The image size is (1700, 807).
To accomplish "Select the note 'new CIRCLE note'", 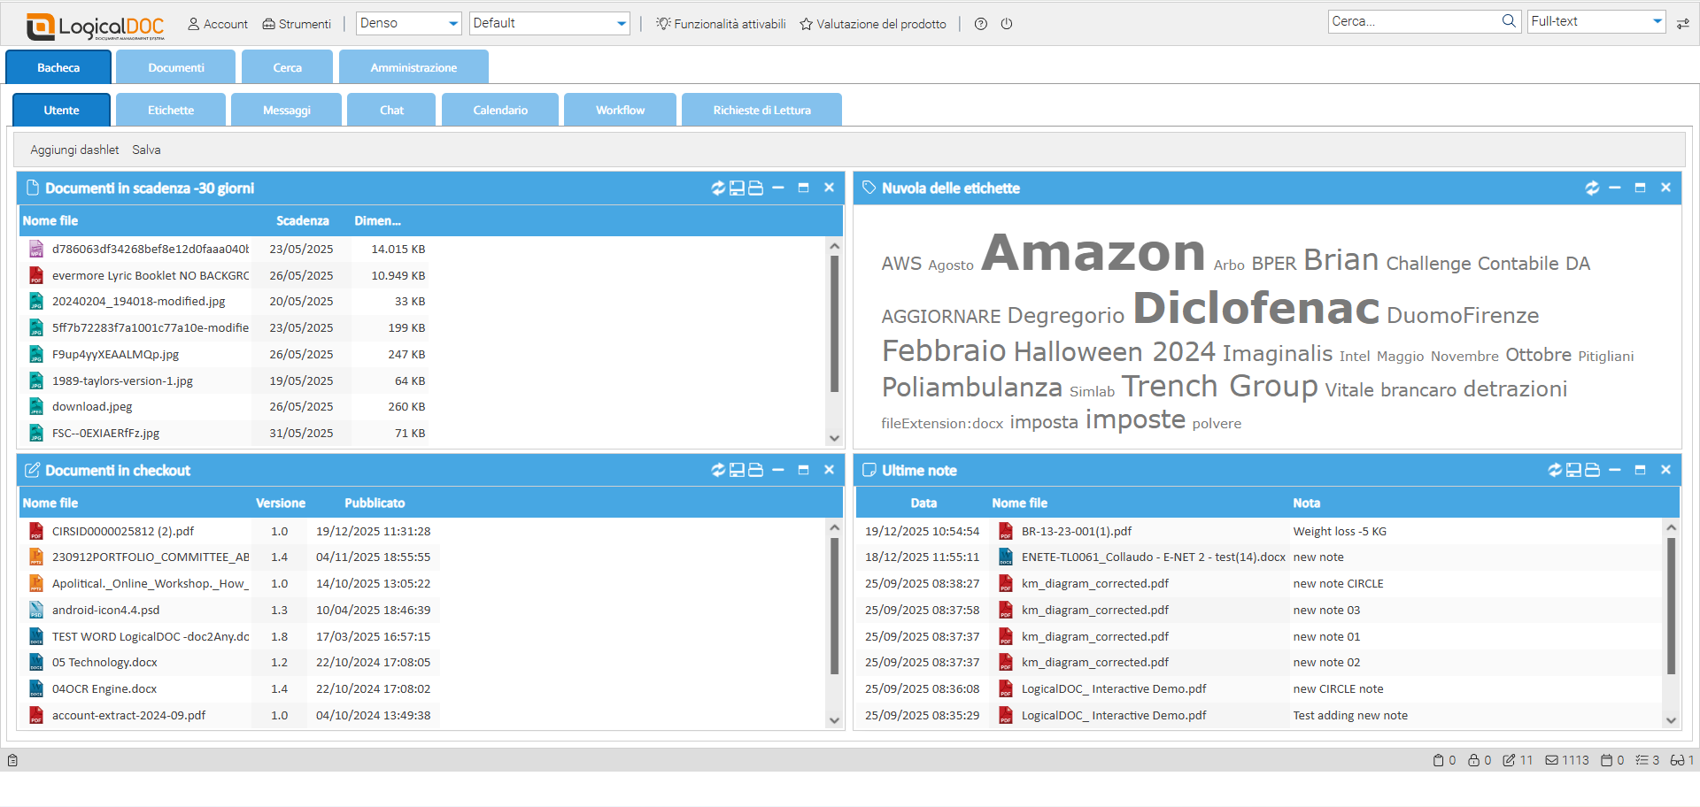I will point(1338,688).
